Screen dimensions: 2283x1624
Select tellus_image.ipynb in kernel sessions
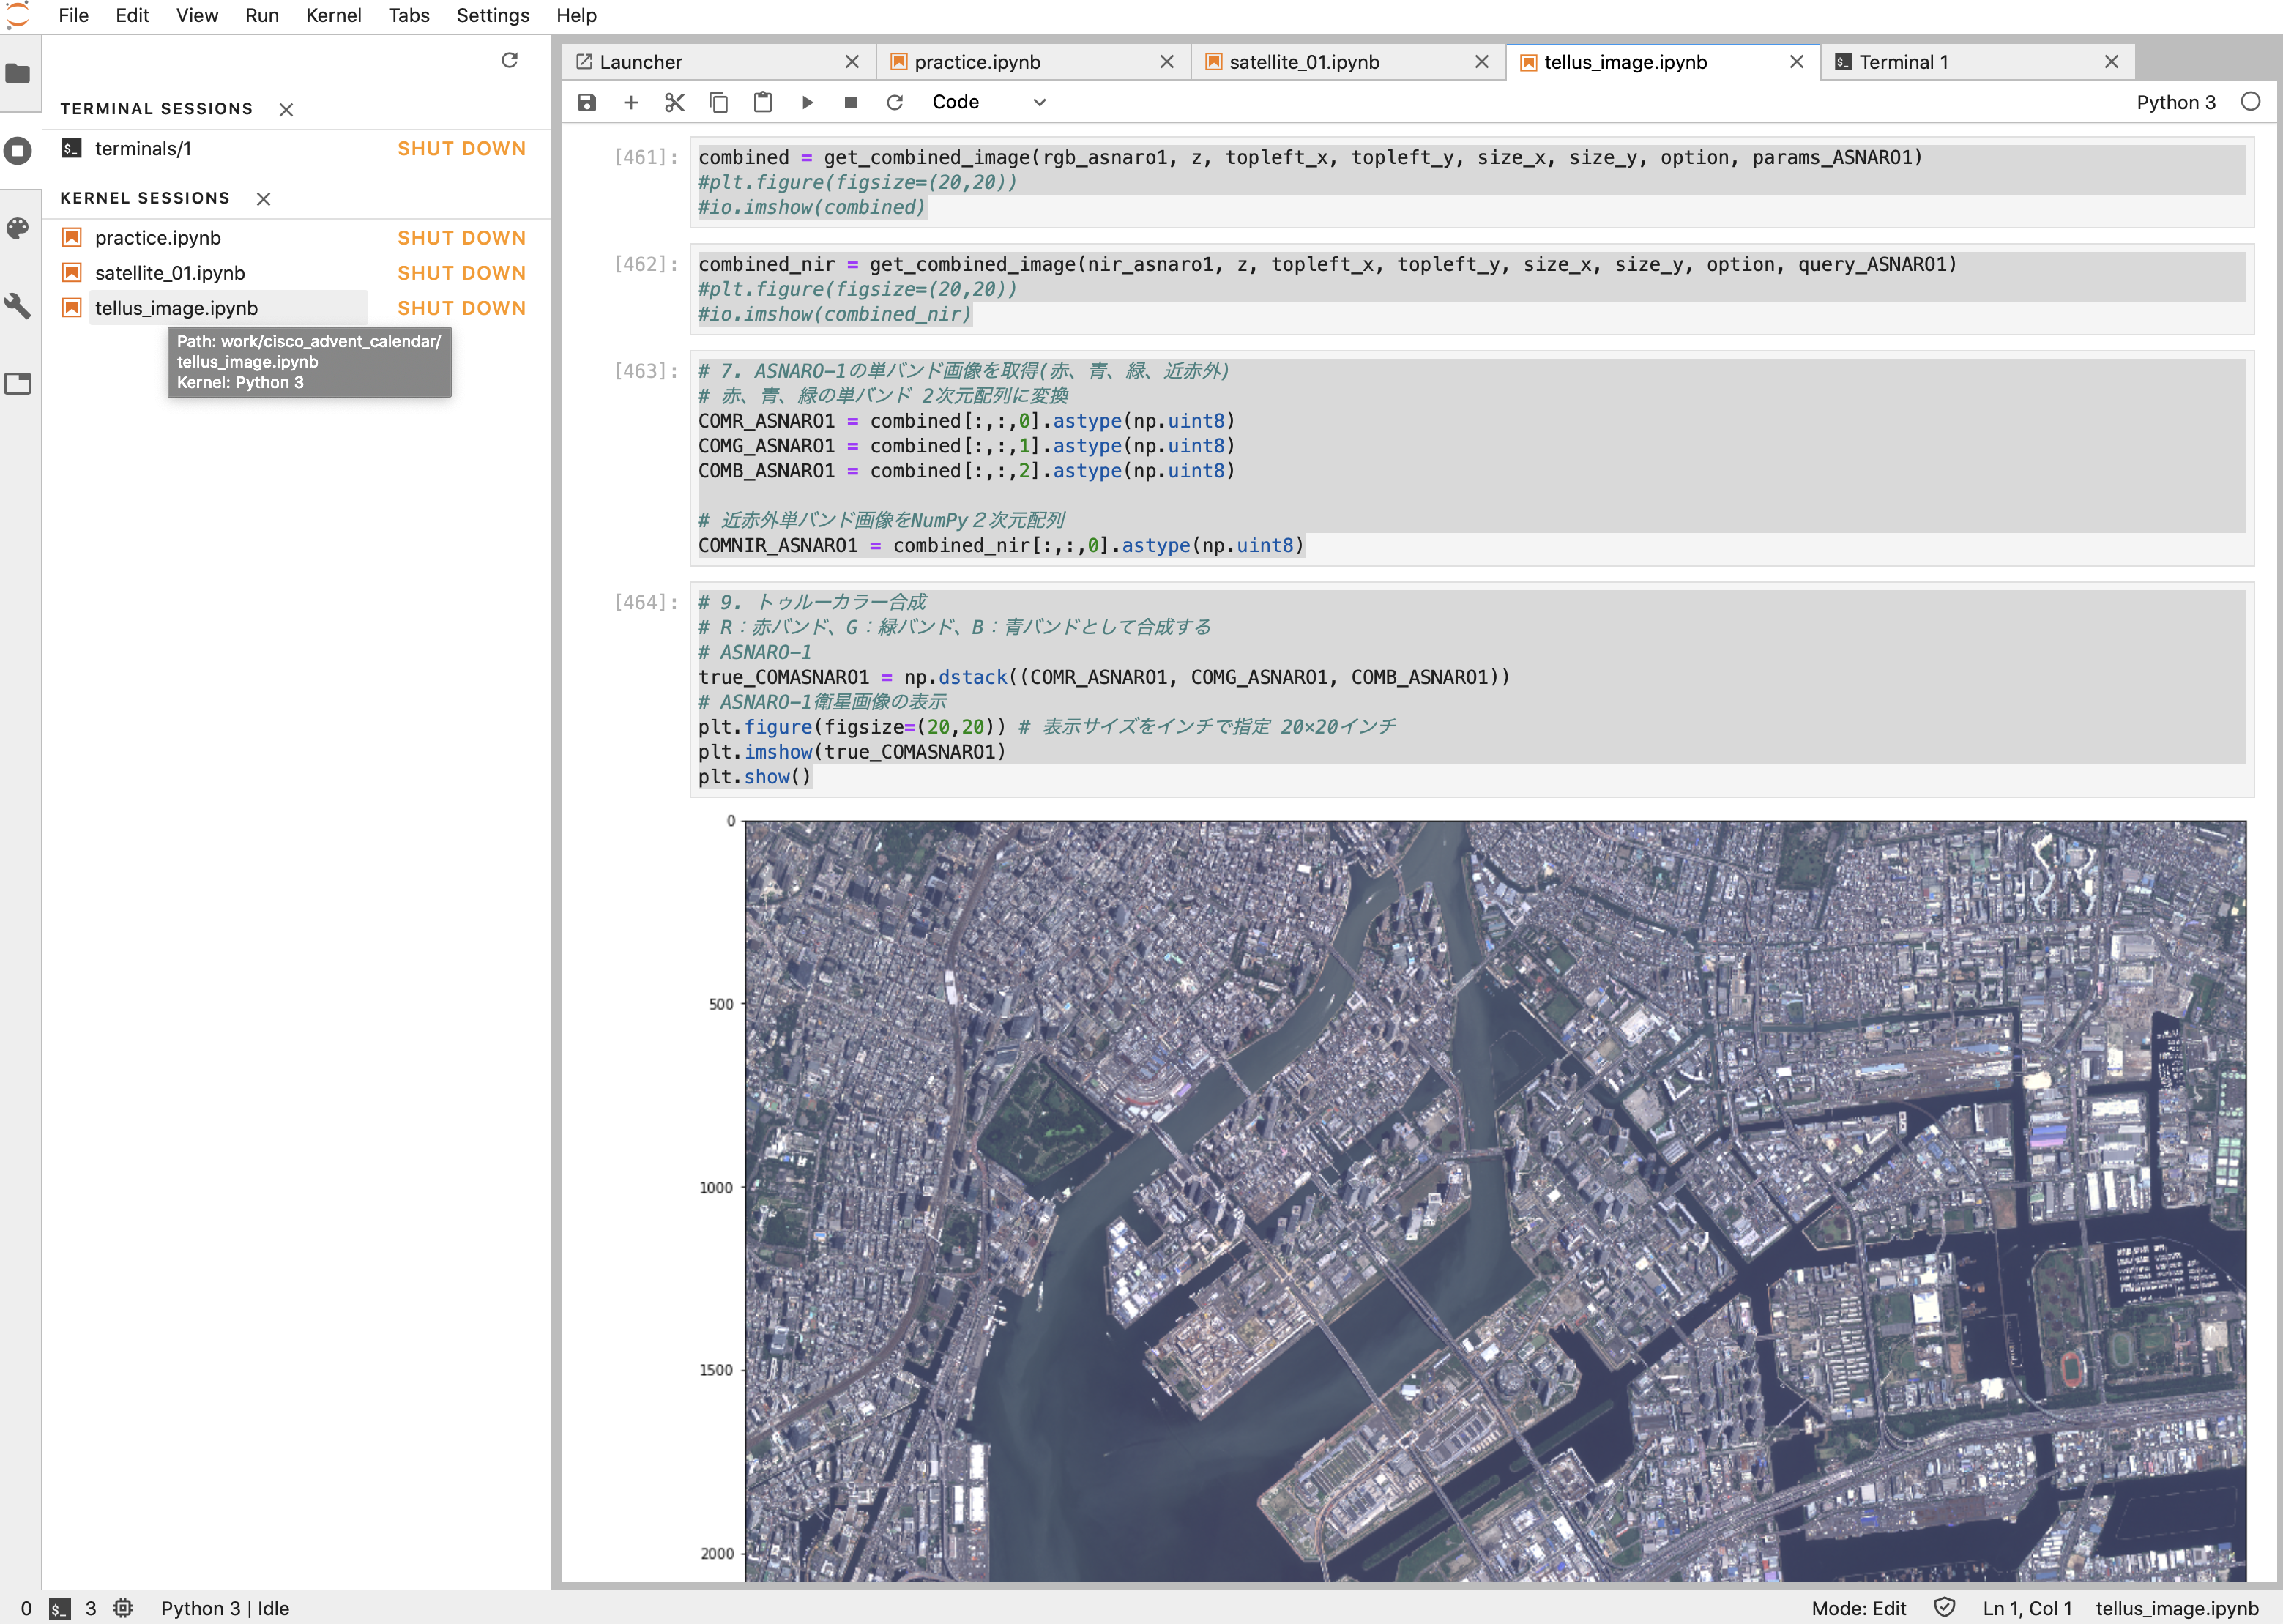176,307
